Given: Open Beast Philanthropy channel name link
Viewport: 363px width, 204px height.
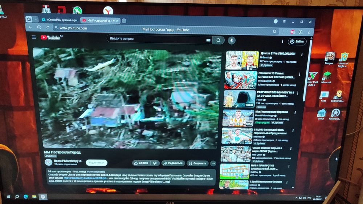Looking at the screenshot, I should pos(66,161).
